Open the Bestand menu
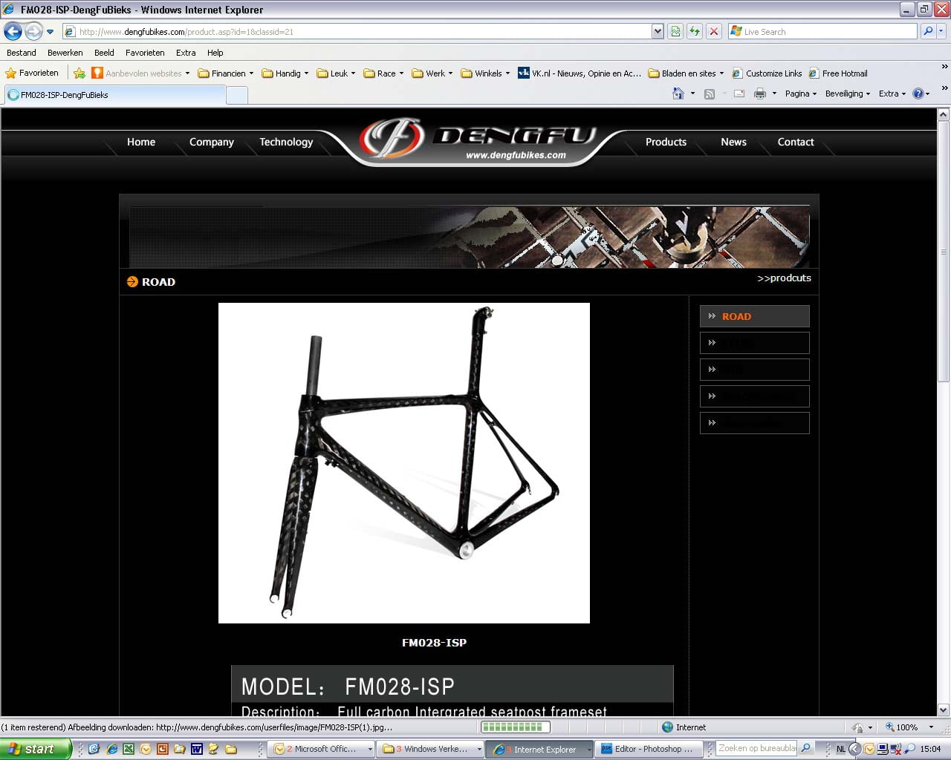This screenshot has width=951, height=760. [x=22, y=53]
